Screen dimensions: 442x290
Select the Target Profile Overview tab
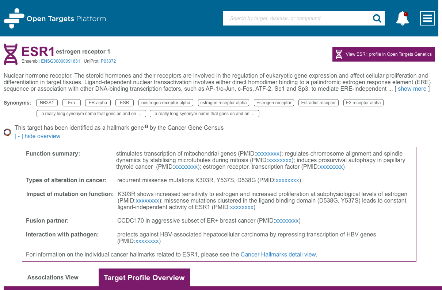click(144, 277)
